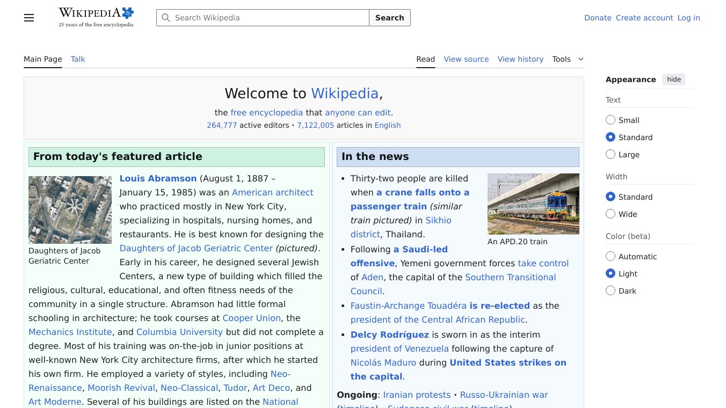Open the APD.20 train image

pyautogui.click(x=533, y=204)
